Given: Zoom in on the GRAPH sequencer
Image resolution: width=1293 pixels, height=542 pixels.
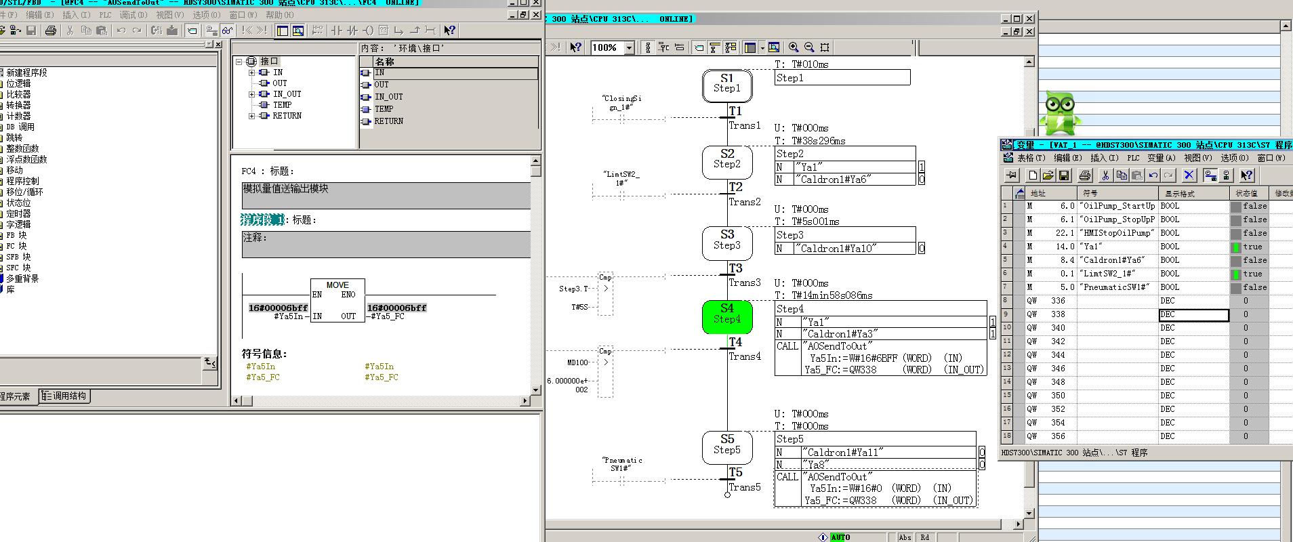Looking at the screenshot, I should pyautogui.click(x=794, y=47).
